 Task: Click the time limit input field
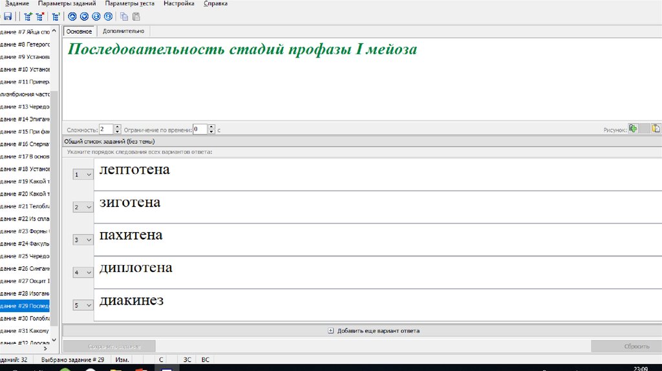click(x=200, y=129)
